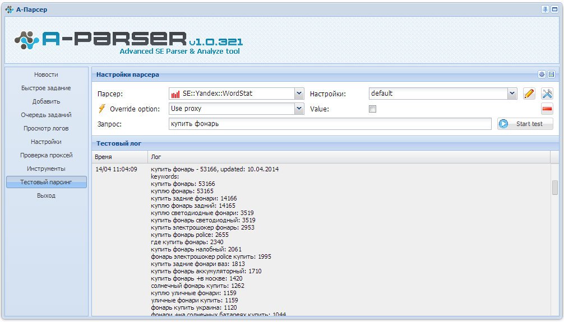
Task: Click the timestamp 14/04 11:04:09
Action: click(x=116, y=169)
